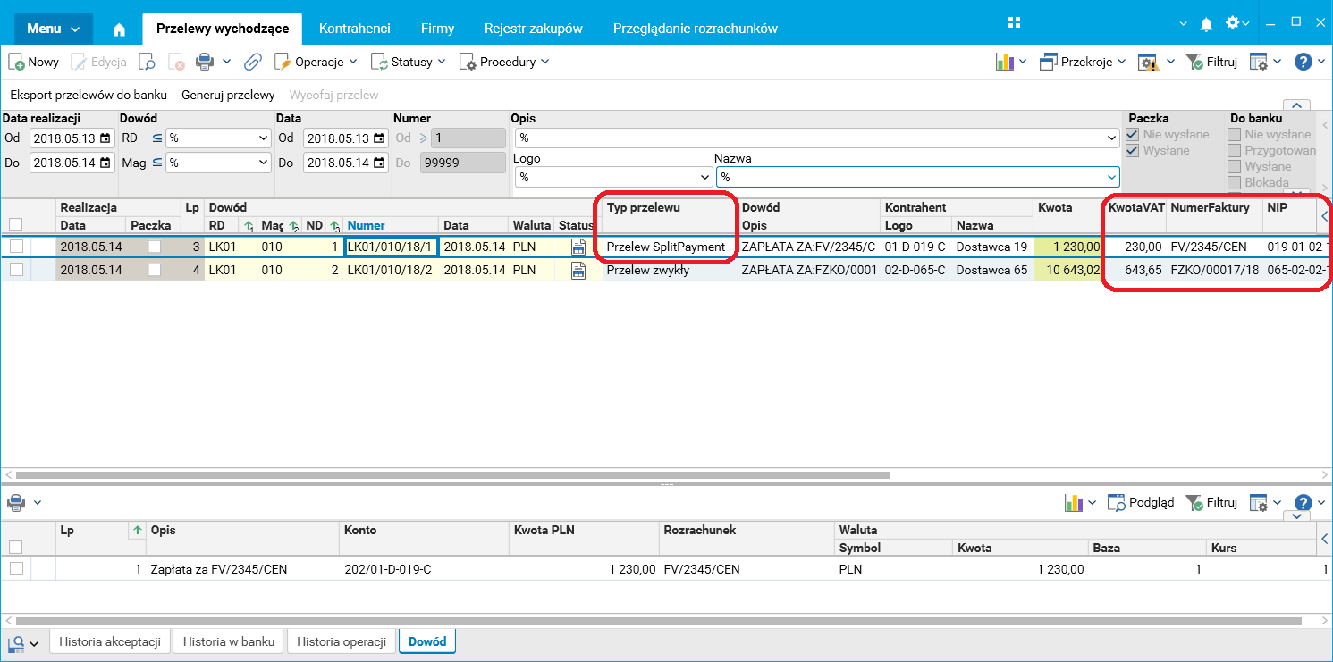Show the Historia w banku tab
The image size is (1333, 662).
[229, 641]
